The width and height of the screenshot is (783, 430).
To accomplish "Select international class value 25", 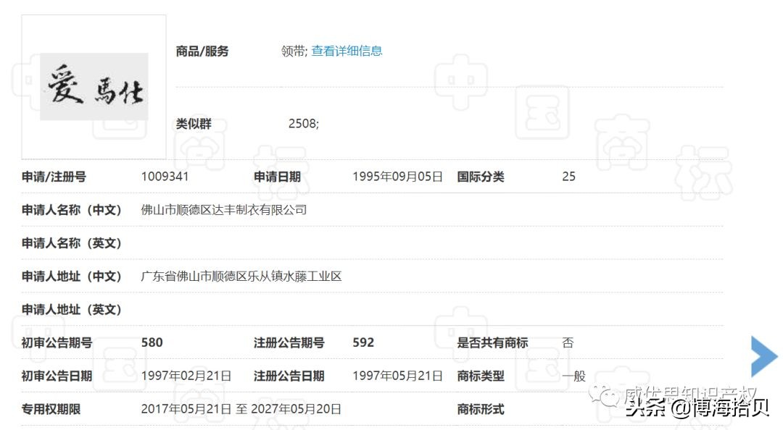I will (x=568, y=177).
